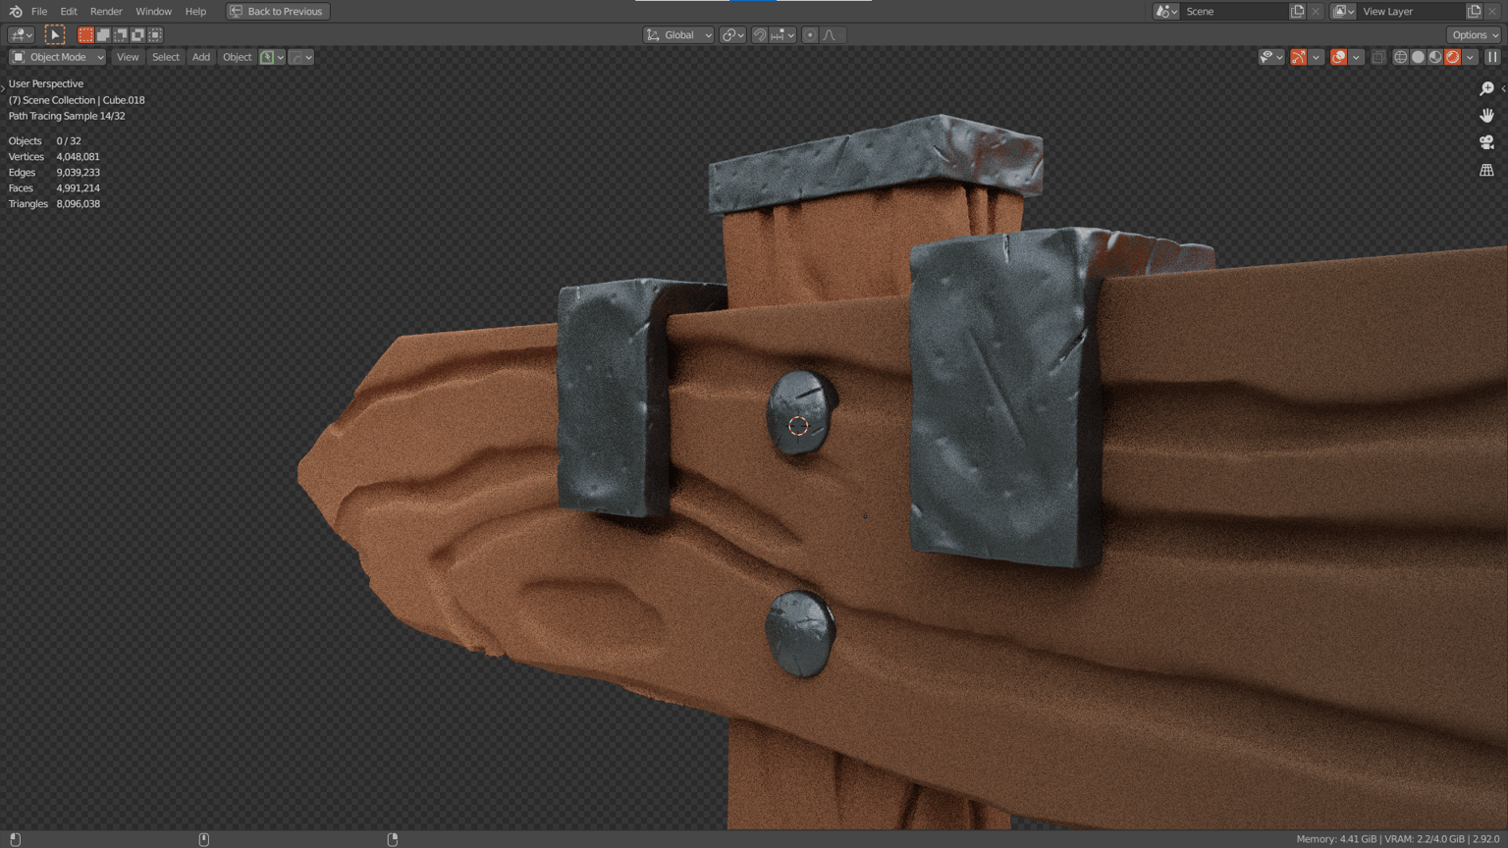1508x848 pixels.
Task: Open the scene browse icon dropdown
Action: pyautogui.click(x=1166, y=11)
